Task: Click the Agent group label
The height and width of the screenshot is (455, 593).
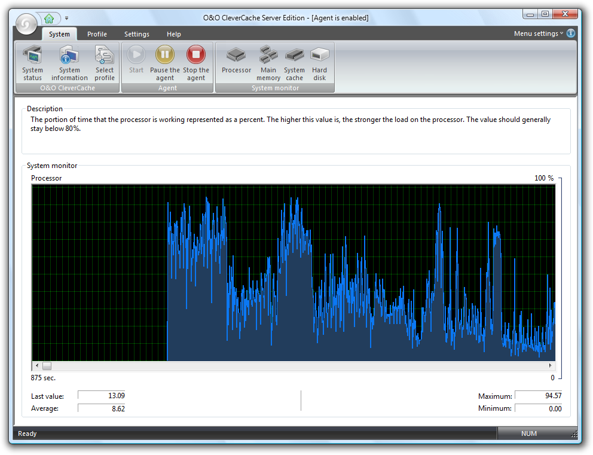Action: coord(167,88)
